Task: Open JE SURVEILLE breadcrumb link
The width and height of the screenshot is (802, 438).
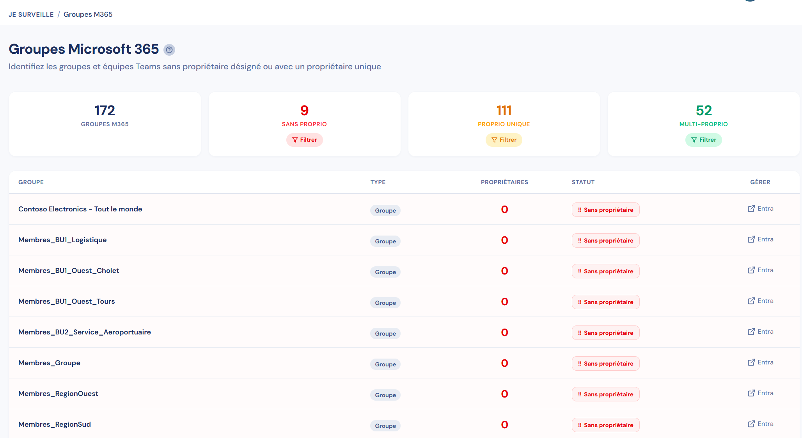Action: [x=31, y=14]
